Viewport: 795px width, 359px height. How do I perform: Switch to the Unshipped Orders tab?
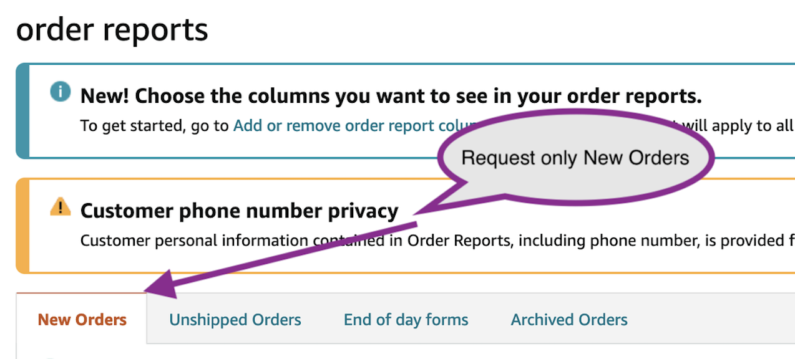coord(235,320)
